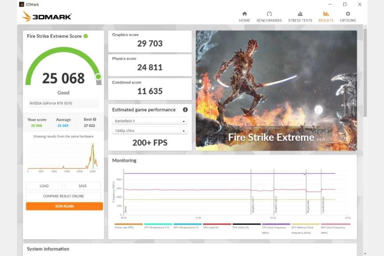Screen dimensions: 384x256
Task: Open the Options gear icon
Action: tap(348, 14)
